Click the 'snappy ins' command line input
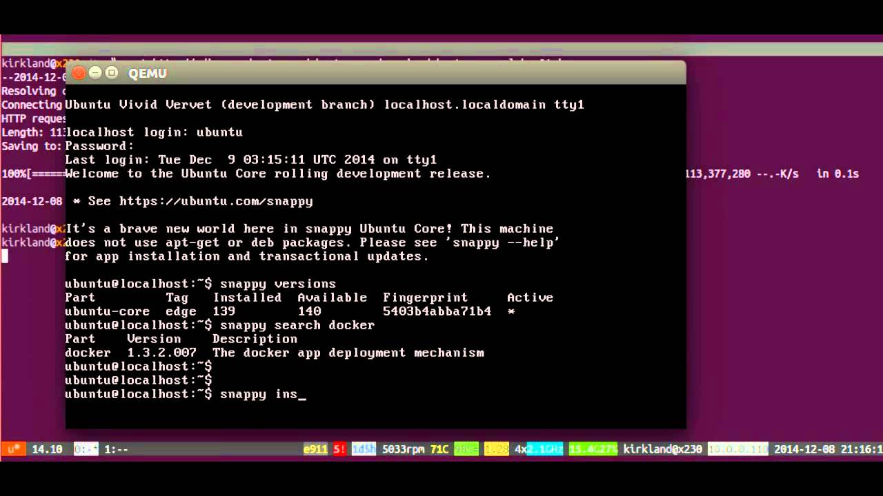 coord(263,394)
